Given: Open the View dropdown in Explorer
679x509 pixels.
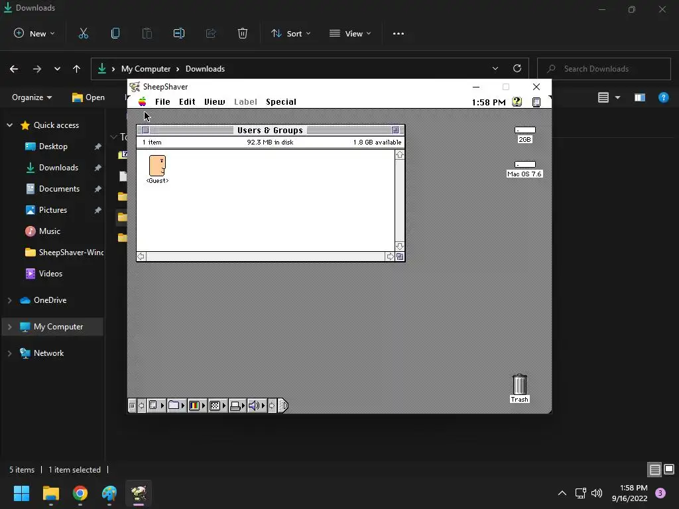Looking at the screenshot, I should point(350,33).
